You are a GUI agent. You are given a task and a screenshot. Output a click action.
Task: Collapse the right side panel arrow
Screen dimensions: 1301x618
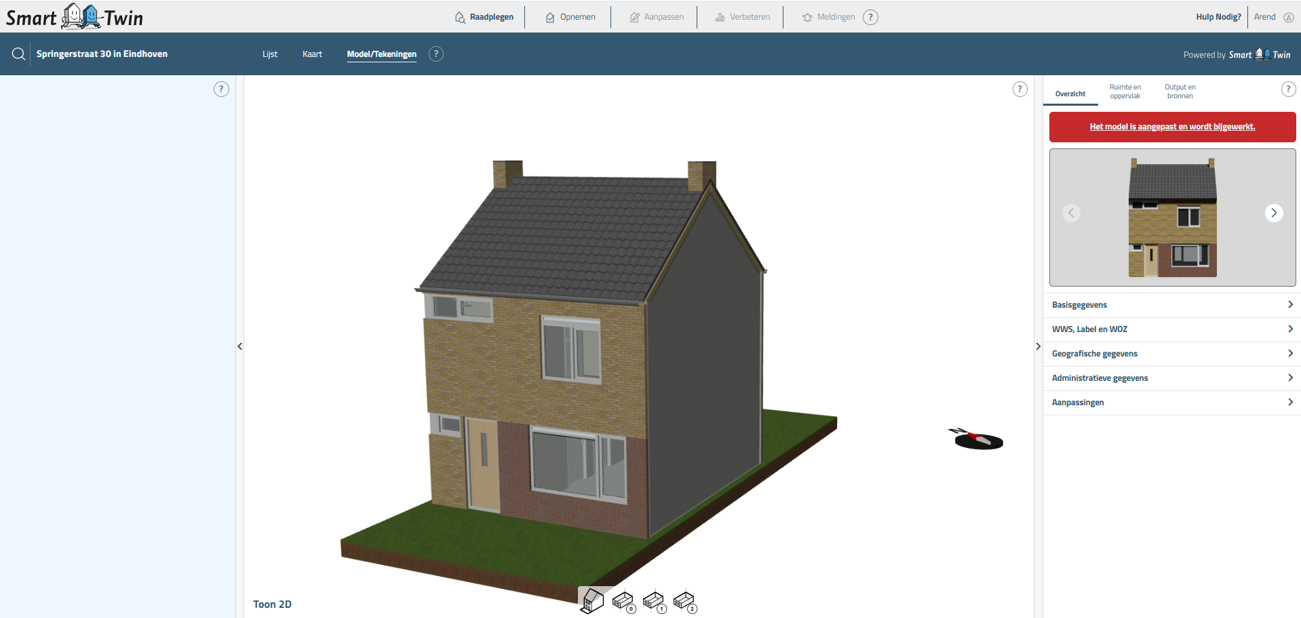tap(1038, 346)
